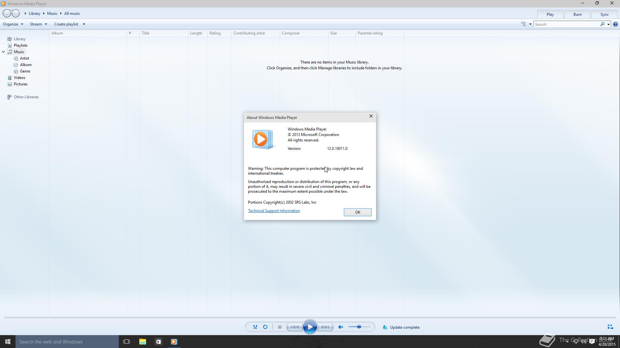Screen dimensions: 620x348
Task: Click the Windows Media Player taskbar icon
Action: click(174, 342)
